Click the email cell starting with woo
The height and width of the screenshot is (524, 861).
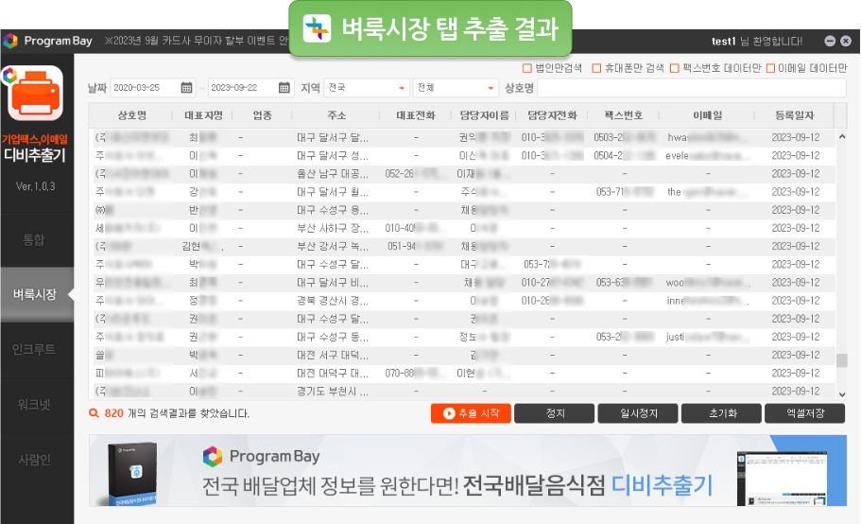[707, 282]
